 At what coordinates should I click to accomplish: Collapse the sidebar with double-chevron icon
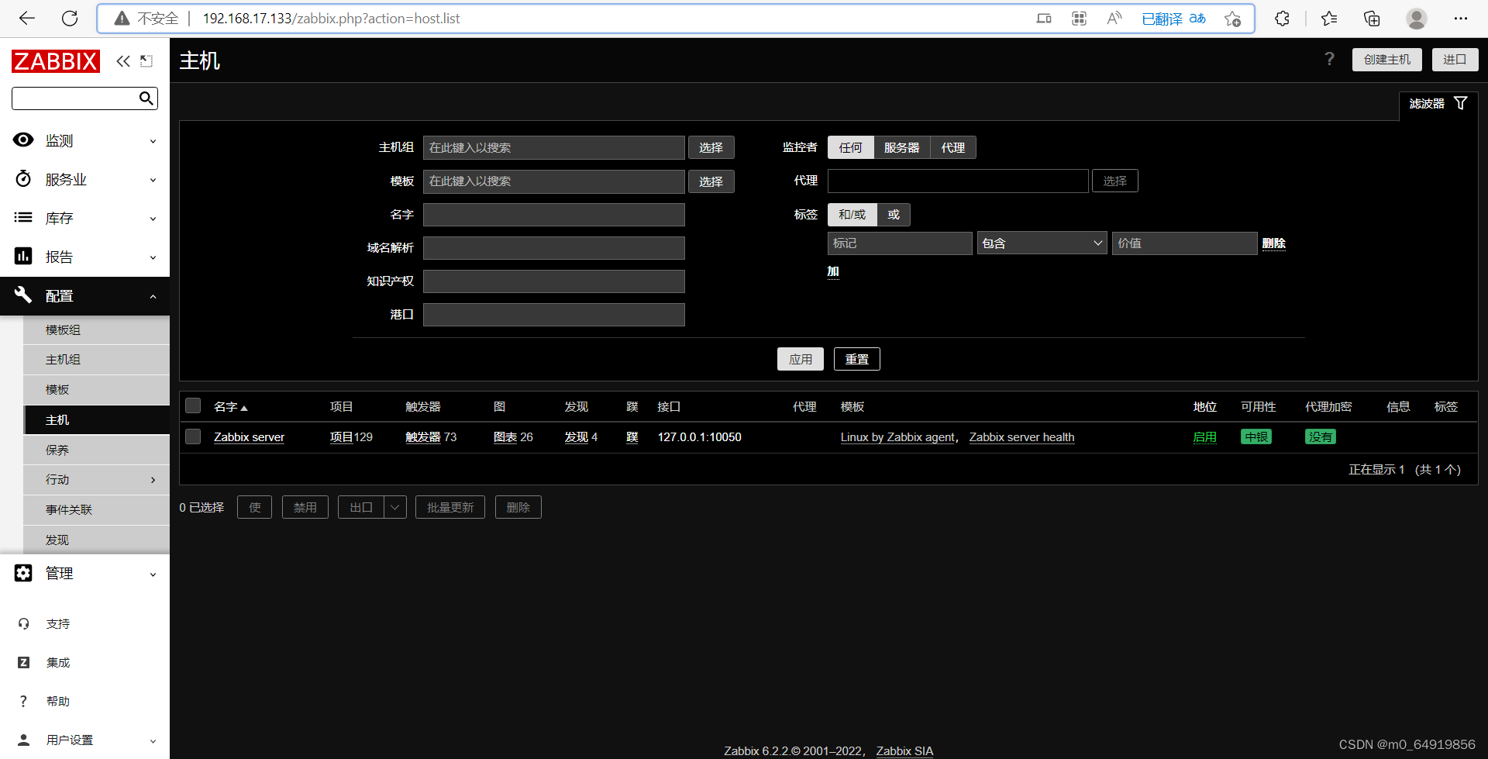[x=123, y=61]
